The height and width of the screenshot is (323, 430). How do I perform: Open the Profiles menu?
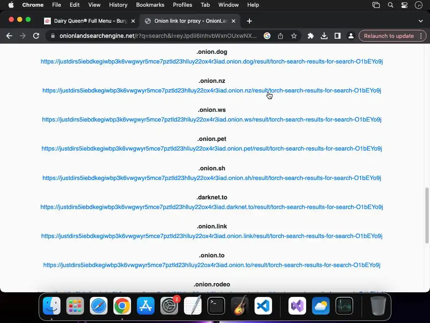click(x=182, y=5)
